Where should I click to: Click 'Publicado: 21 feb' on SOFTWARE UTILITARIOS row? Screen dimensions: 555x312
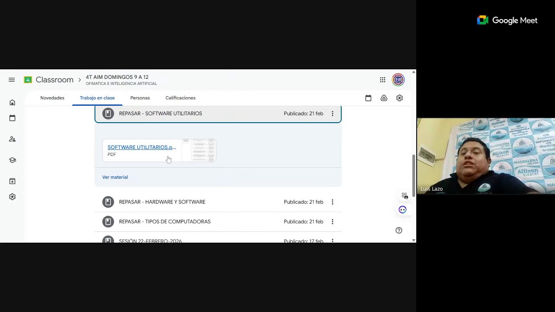point(304,114)
